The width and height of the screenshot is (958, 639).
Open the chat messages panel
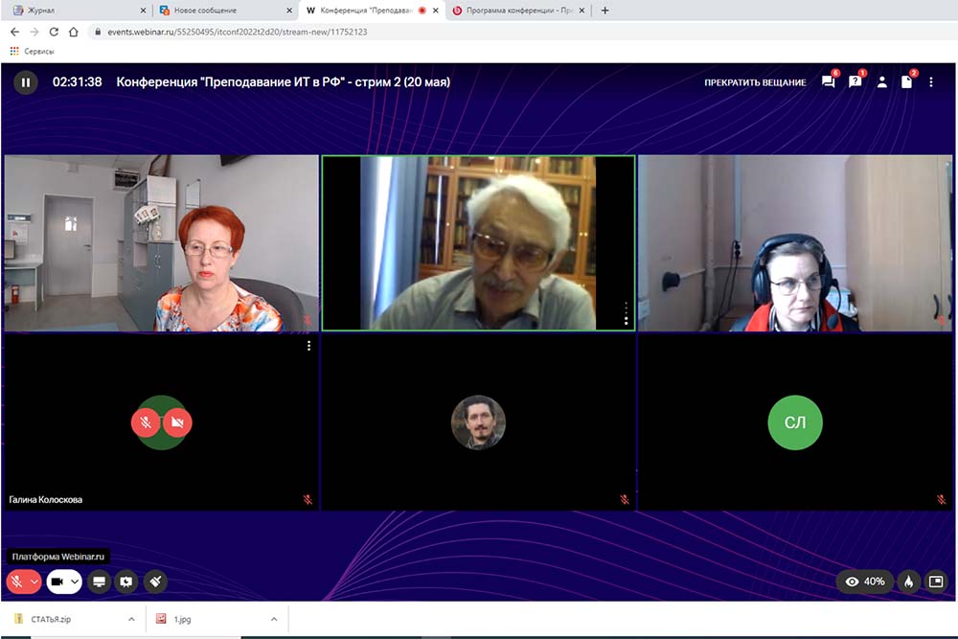coord(829,81)
